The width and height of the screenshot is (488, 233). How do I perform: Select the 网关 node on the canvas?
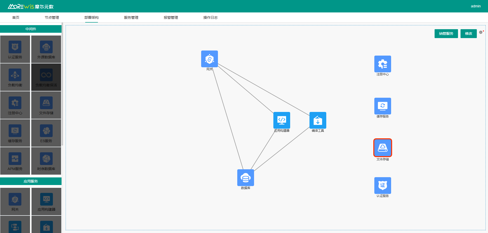[209, 59]
